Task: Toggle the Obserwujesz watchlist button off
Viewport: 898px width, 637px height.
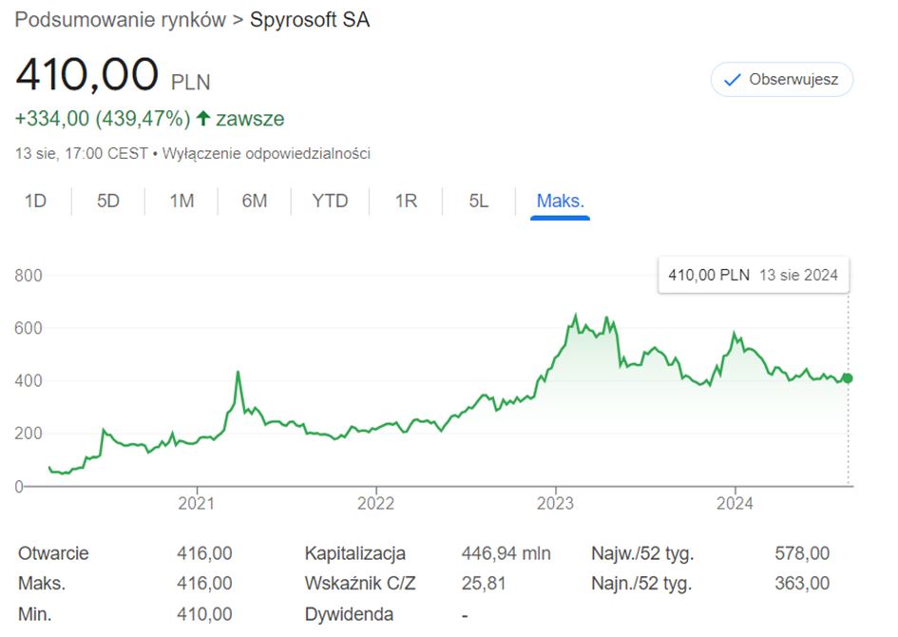Action: (781, 80)
